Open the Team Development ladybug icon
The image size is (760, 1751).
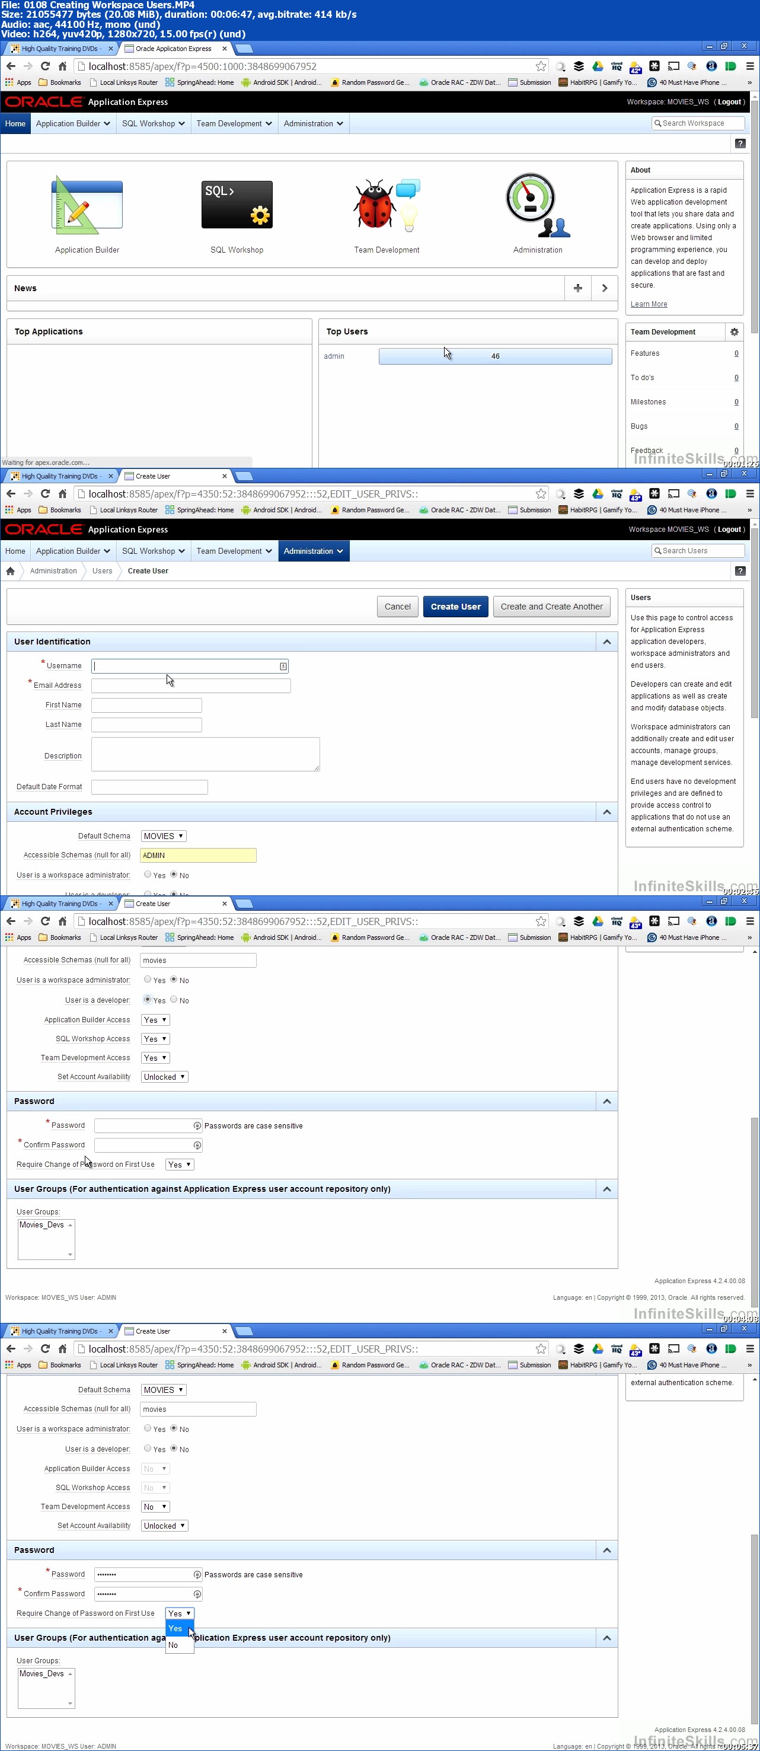click(386, 205)
